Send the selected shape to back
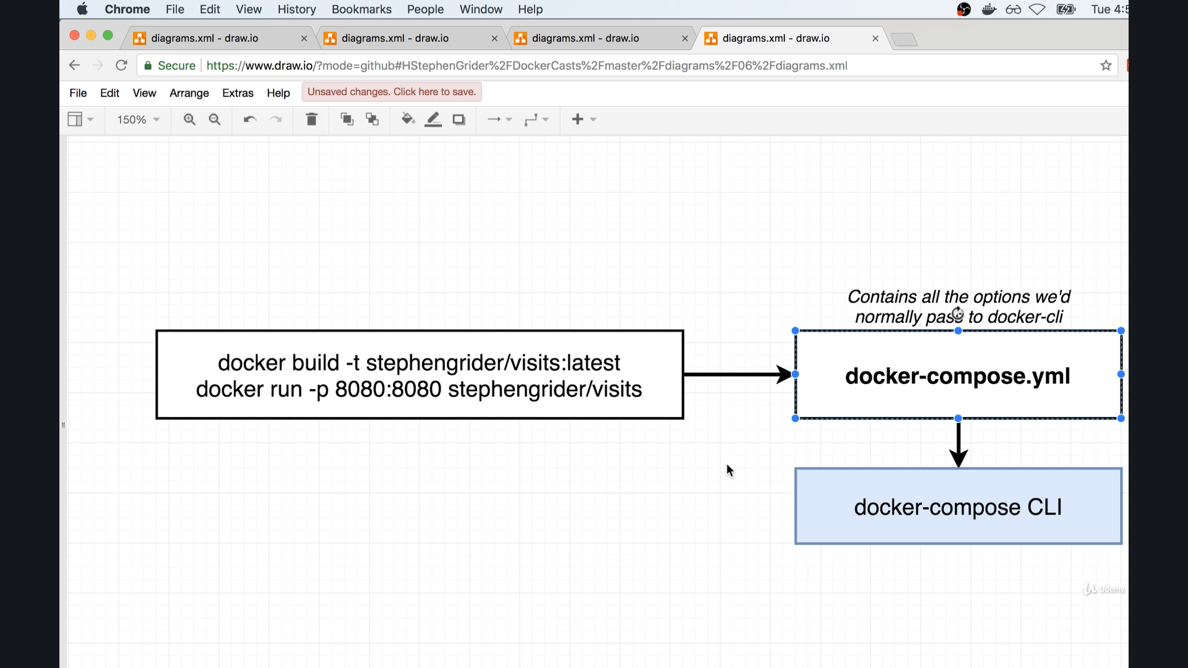This screenshot has width=1188, height=668. 372,119
